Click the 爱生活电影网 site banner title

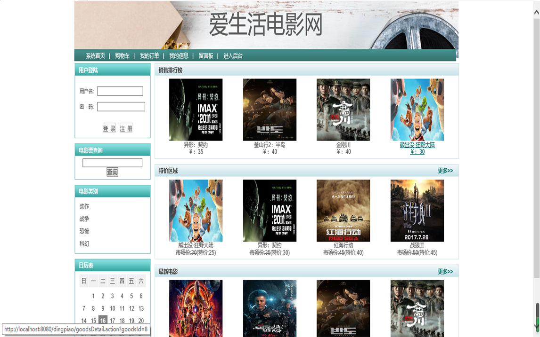tap(265, 24)
